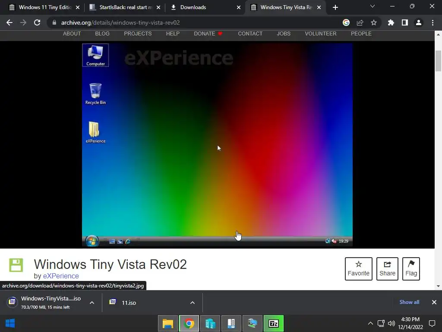Click the software floppy disk icon
This screenshot has width=442, height=332.
pyautogui.click(x=16, y=265)
